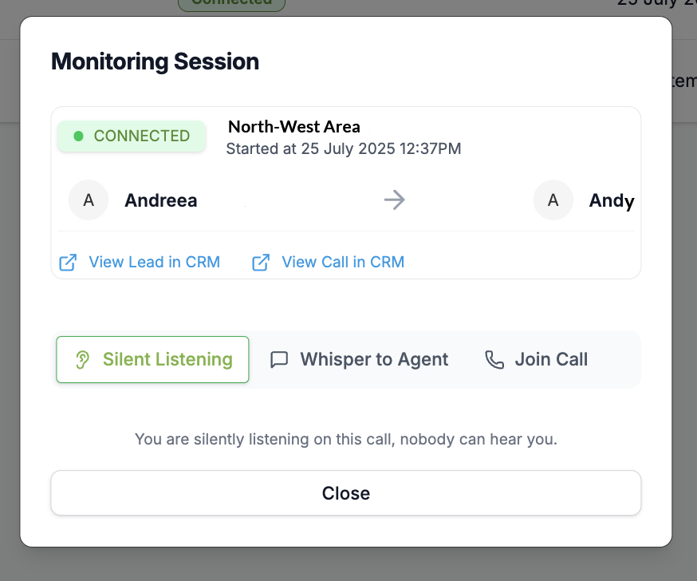The image size is (697, 581).
Task: Click the name Andreea
Action: coord(160,200)
